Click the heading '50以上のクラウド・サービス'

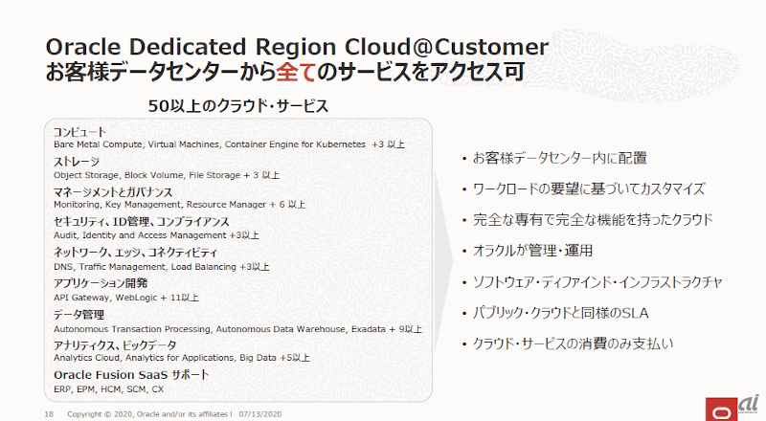(x=238, y=106)
